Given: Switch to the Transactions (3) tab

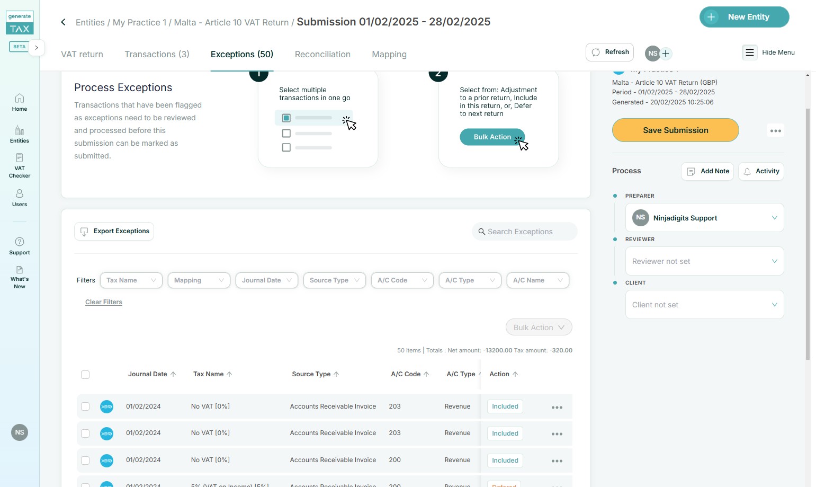Looking at the screenshot, I should point(157,54).
